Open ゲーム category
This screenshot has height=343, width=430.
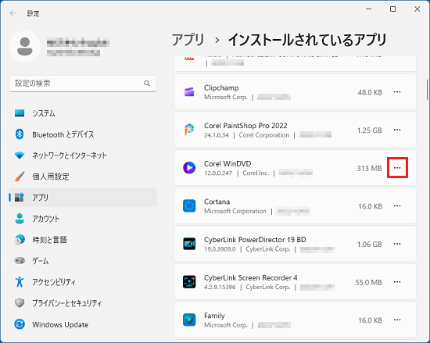(x=83, y=261)
